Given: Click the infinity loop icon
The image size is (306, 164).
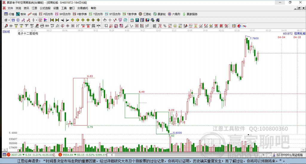Looking at the screenshot, I should coord(244,26).
